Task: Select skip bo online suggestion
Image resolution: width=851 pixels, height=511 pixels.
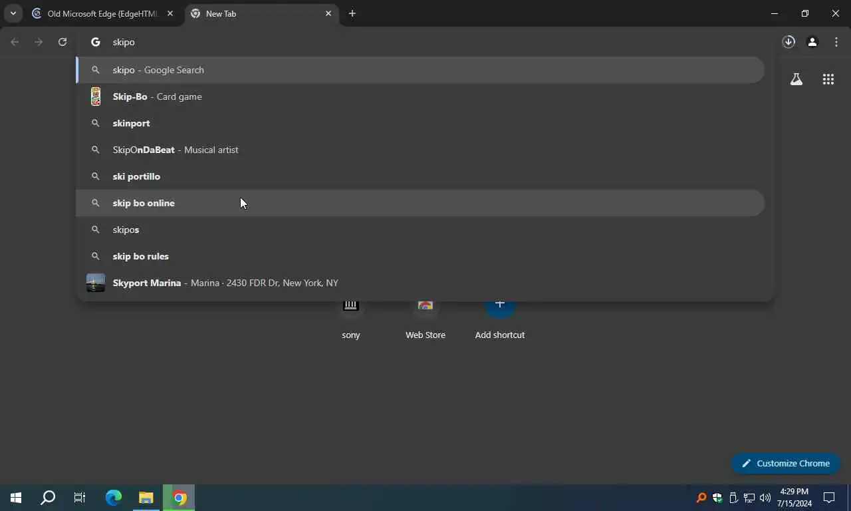Action: coord(420,203)
